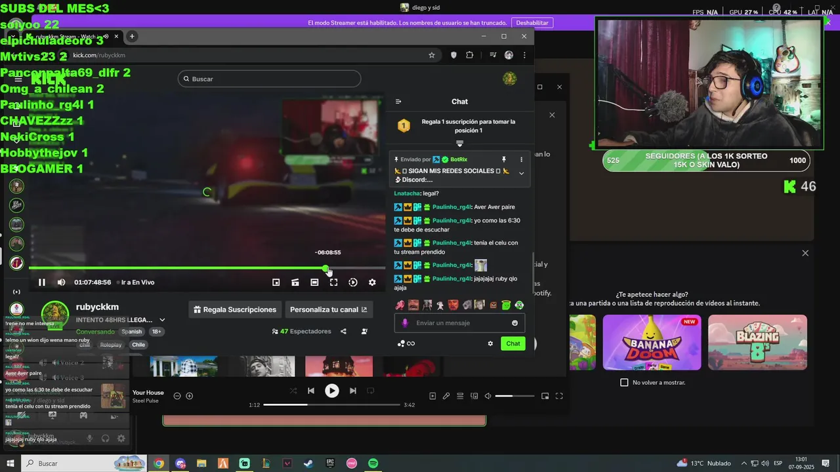Pause the Kick stream video

click(x=41, y=283)
